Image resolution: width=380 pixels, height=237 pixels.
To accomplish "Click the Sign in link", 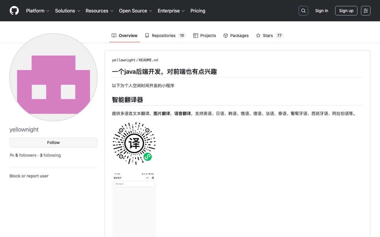I will (322, 11).
